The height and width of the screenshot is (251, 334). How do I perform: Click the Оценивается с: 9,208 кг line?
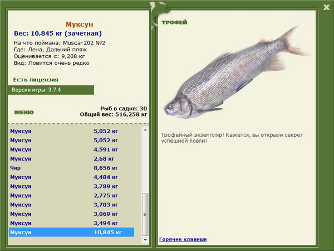click(x=49, y=56)
